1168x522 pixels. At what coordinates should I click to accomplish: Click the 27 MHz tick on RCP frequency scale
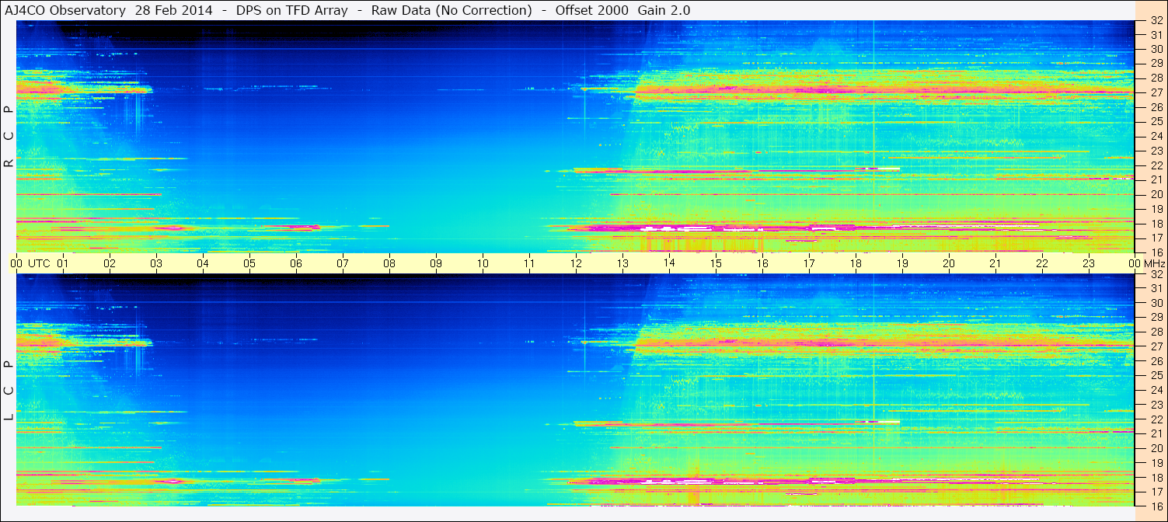[x=1156, y=92]
